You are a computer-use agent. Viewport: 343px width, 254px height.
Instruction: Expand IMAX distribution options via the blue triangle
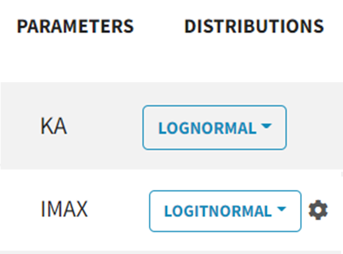[x=281, y=209]
